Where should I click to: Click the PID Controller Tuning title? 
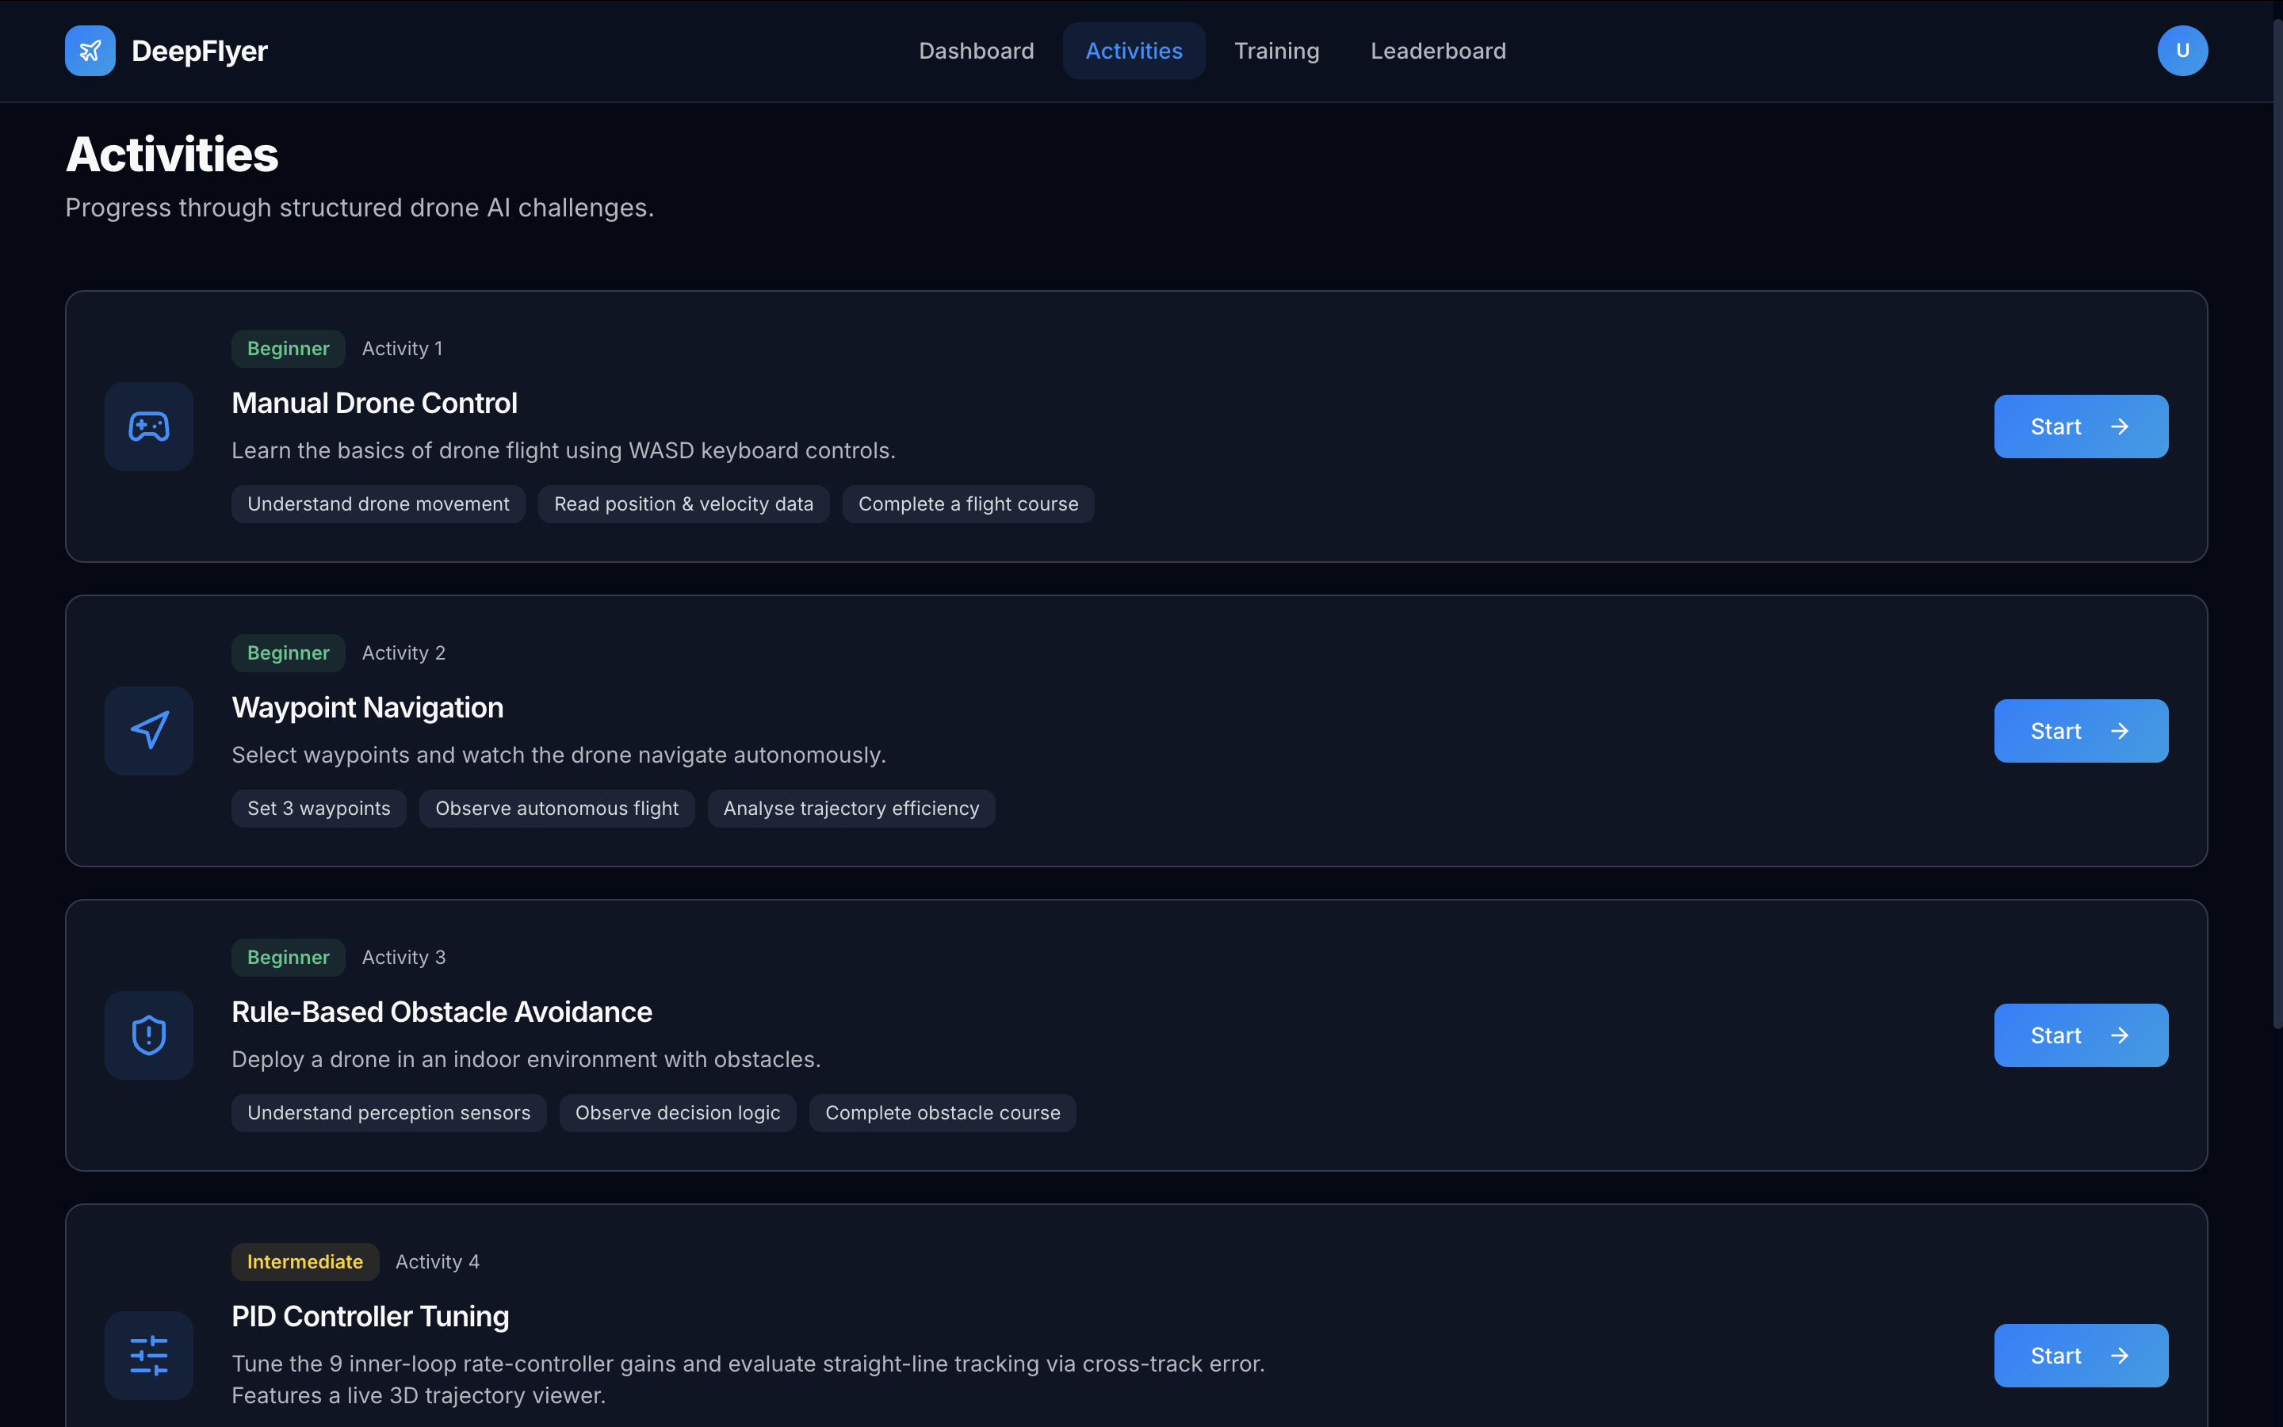click(x=371, y=1317)
